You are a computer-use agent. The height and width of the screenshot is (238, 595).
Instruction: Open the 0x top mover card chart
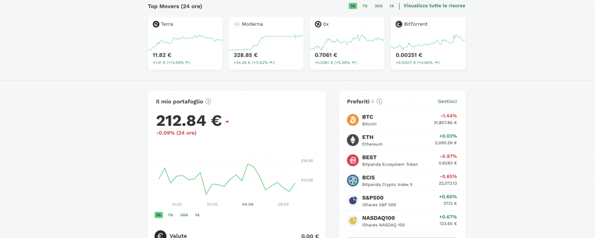point(347,42)
